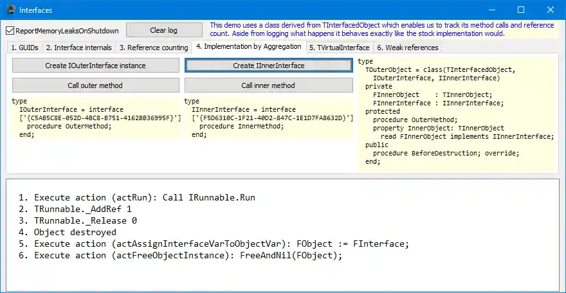Maximize the Interfaces window

point(521,10)
